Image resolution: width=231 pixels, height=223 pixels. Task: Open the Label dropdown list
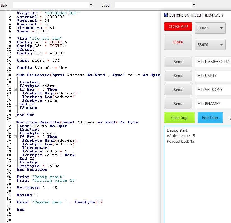(x=194, y=5)
